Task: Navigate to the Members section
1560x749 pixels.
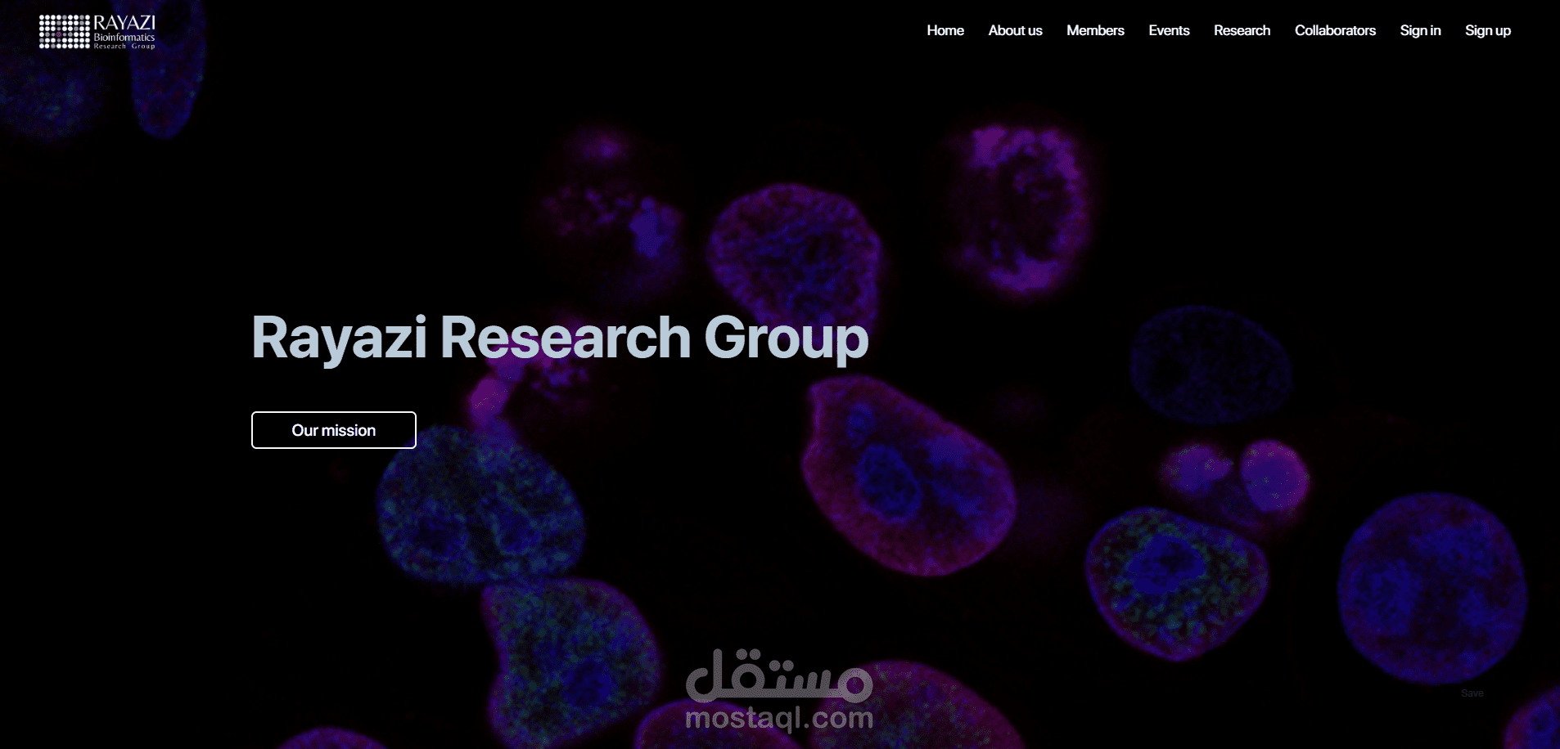Action: point(1095,30)
